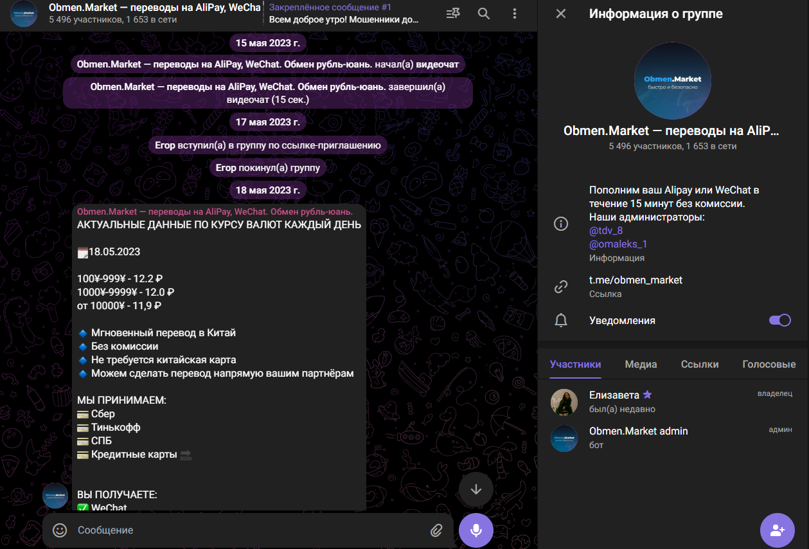Click Елизавета's avatar photo
Image resolution: width=809 pixels, height=549 pixels.
(564, 402)
